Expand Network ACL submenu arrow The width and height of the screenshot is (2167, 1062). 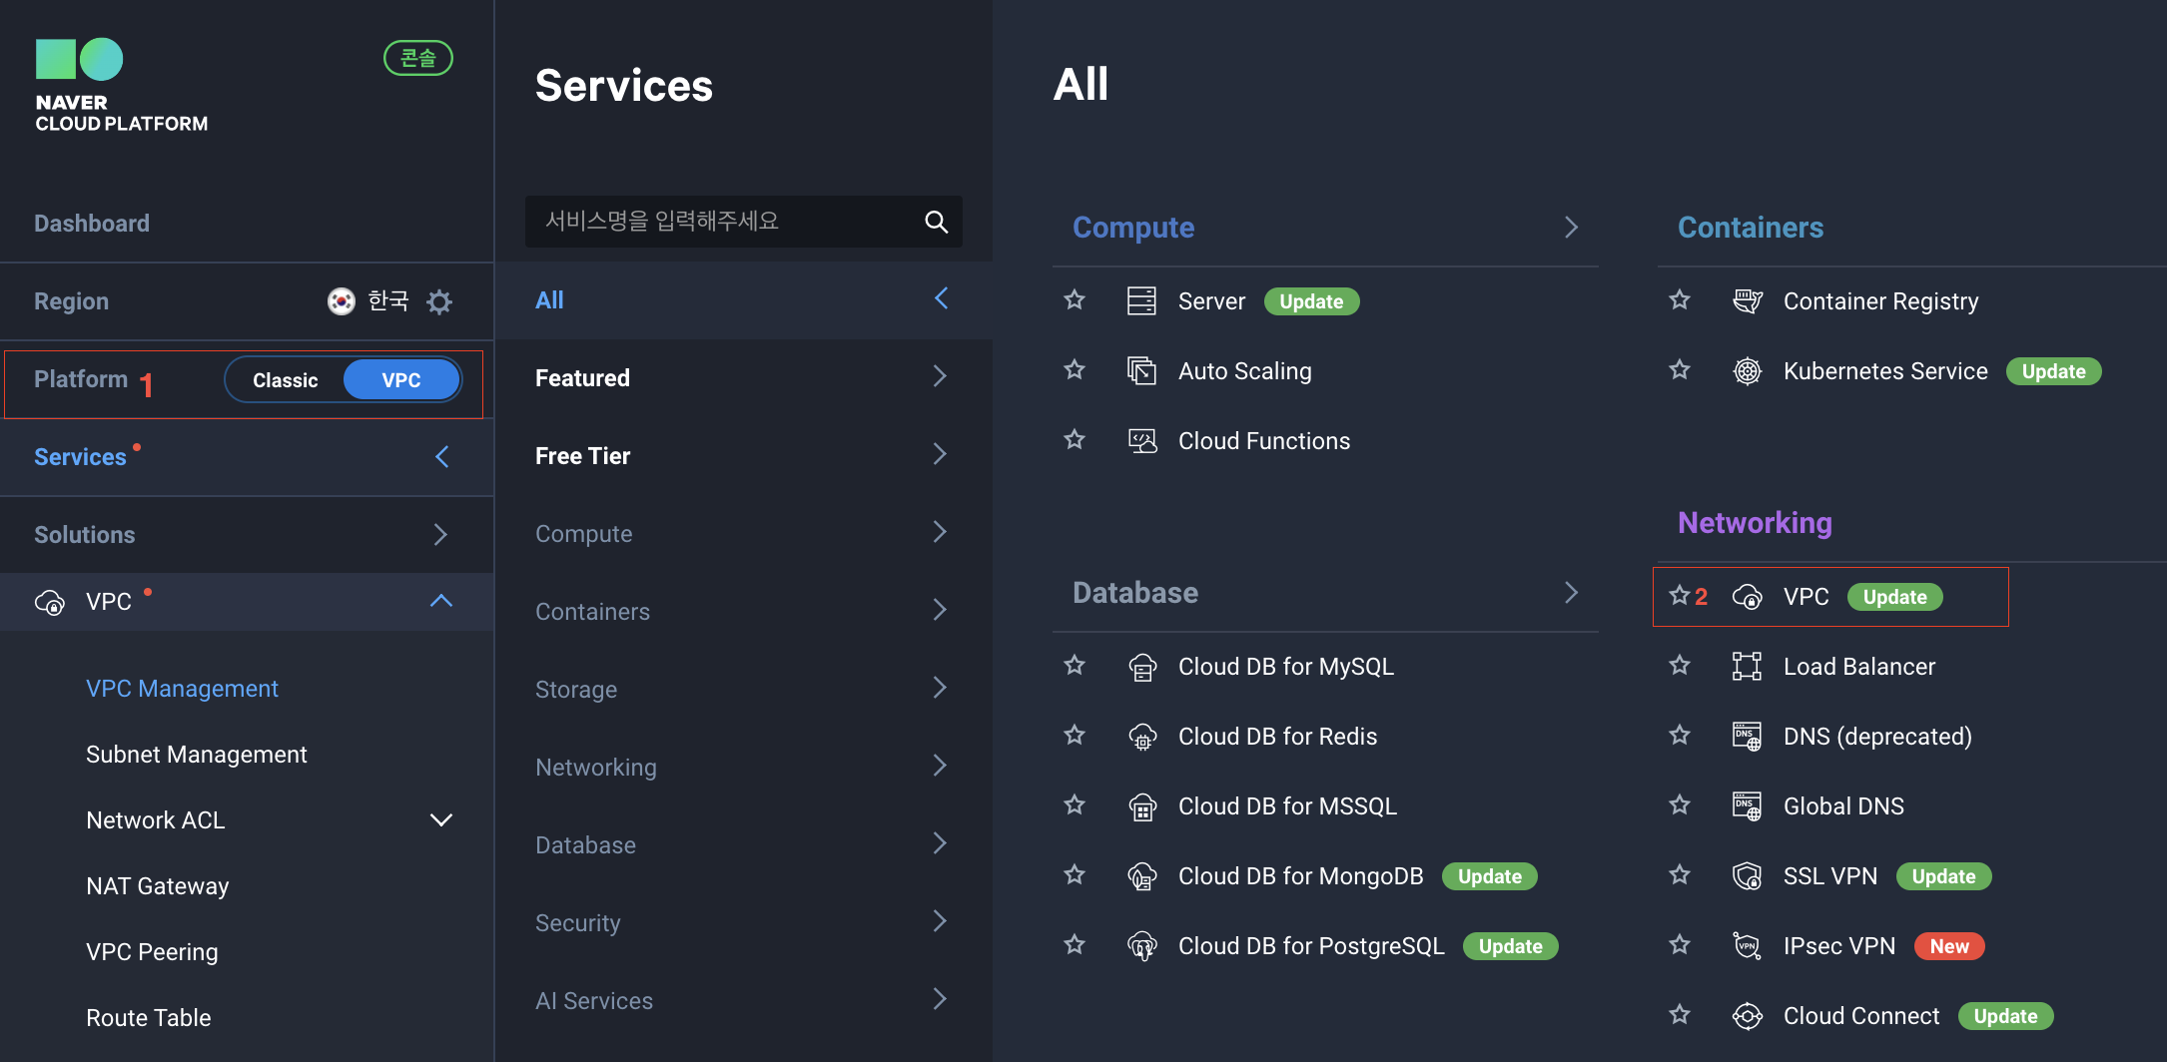click(441, 820)
